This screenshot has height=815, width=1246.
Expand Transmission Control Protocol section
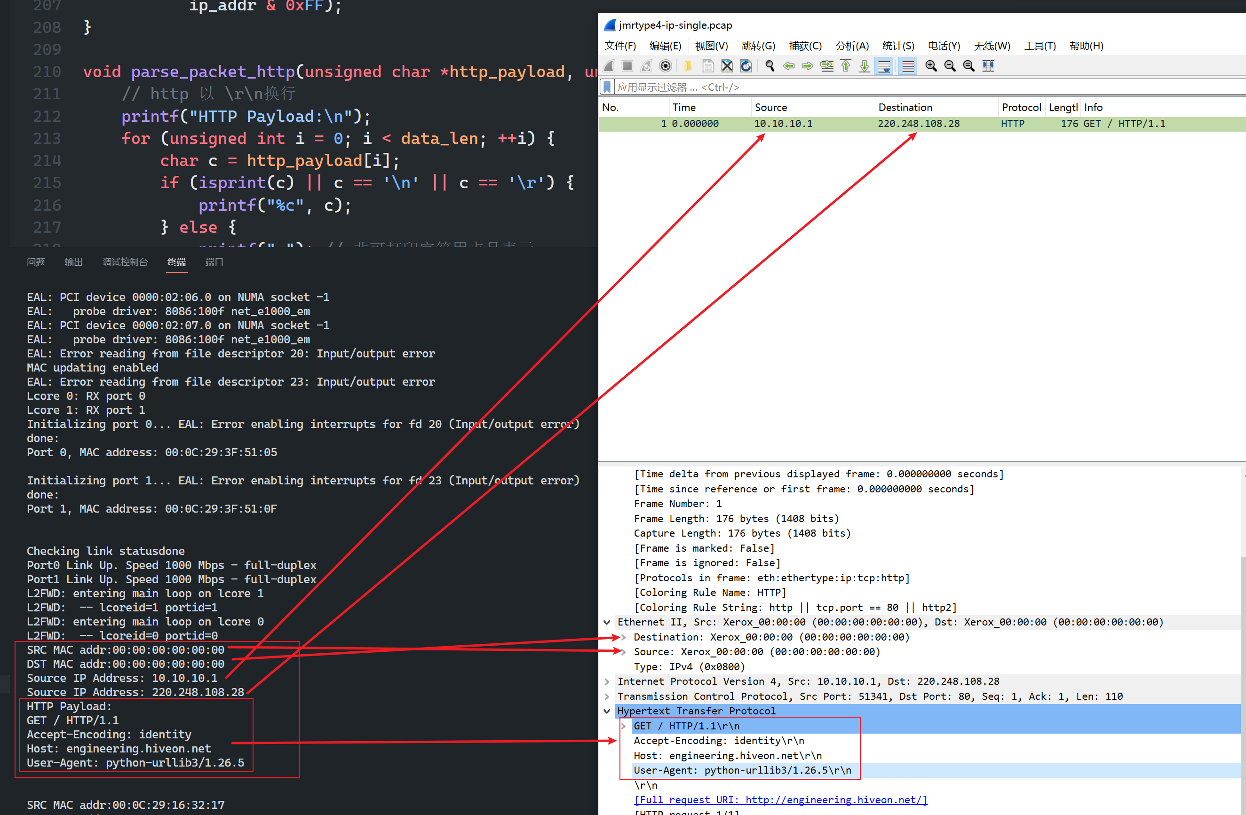pyautogui.click(x=607, y=696)
